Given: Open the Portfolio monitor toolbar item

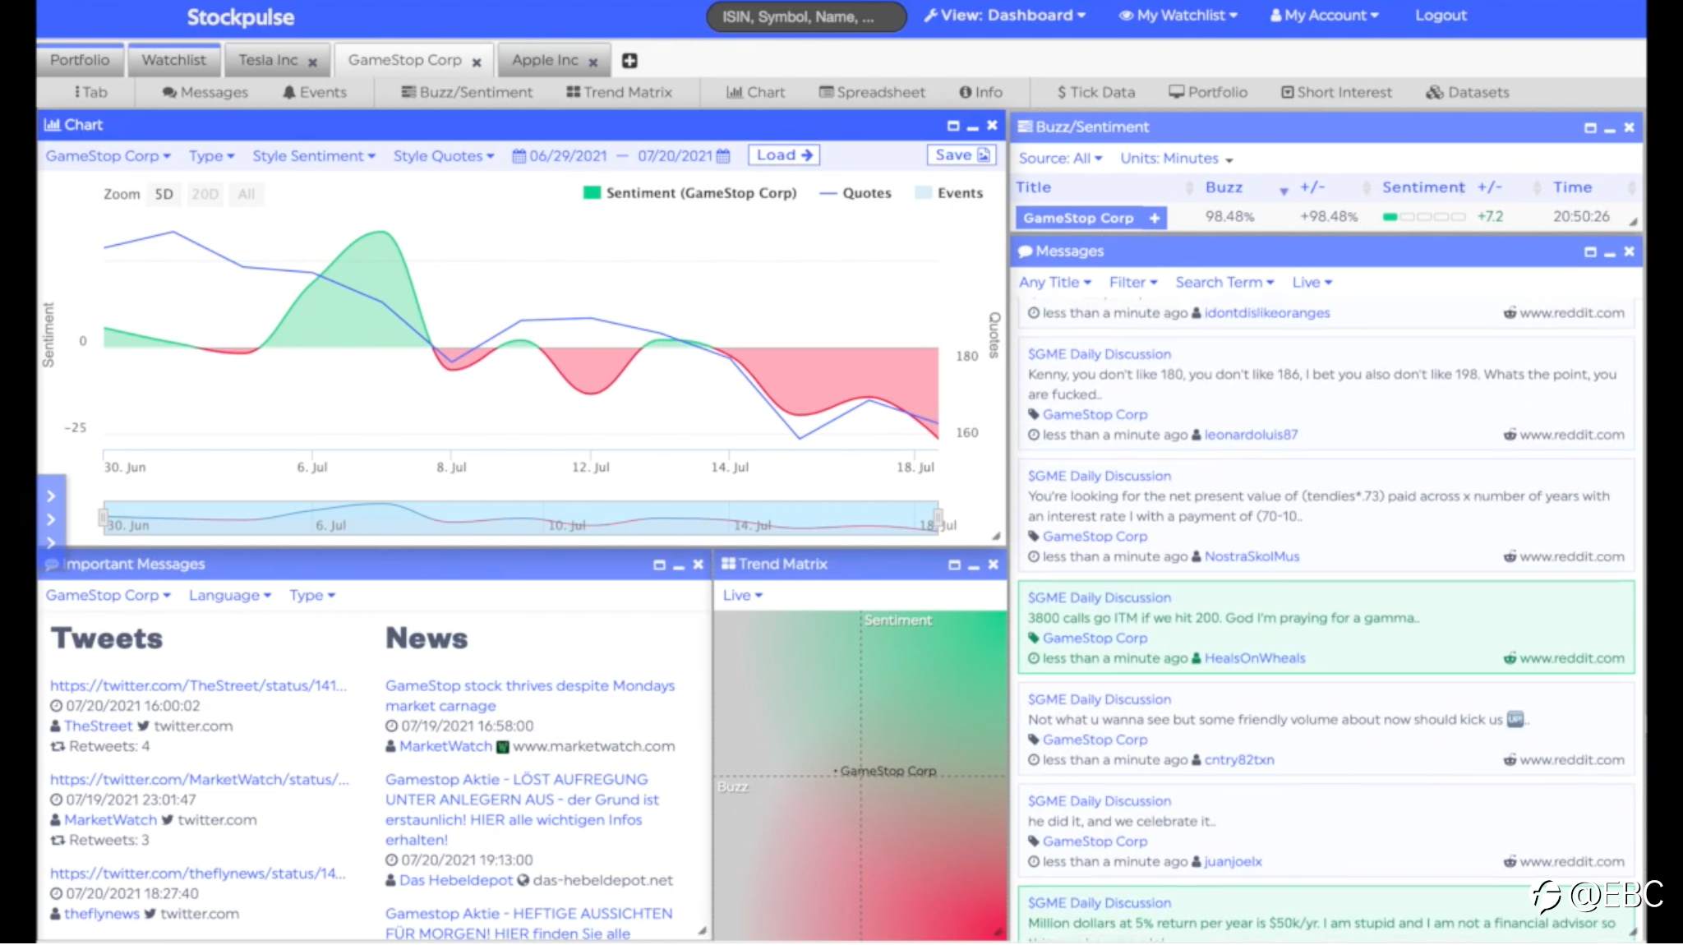Looking at the screenshot, I should tap(1208, 92).
